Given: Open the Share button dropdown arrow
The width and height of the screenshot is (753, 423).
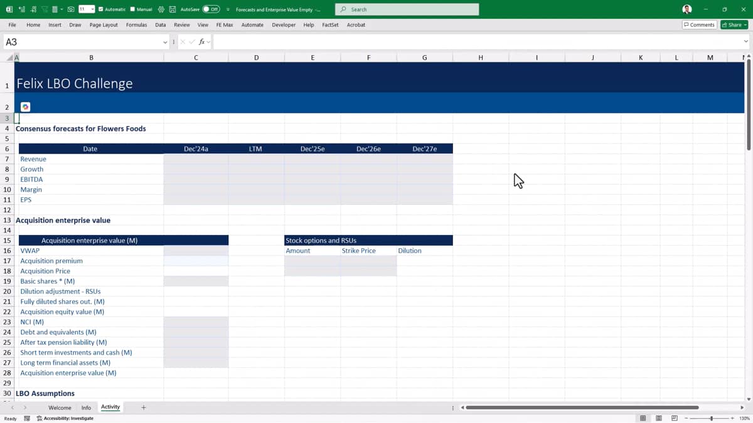Looking at the screenshot, I should [745, 24].
